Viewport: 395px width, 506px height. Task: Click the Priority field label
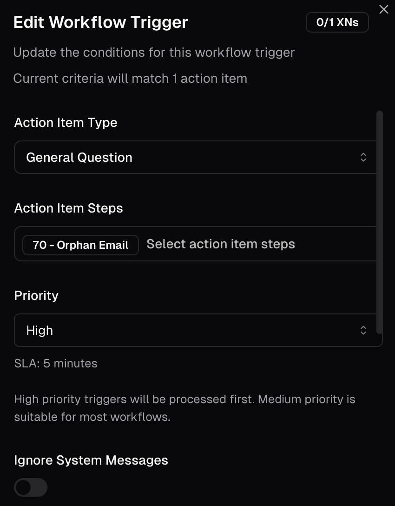[x=36, y=296]
